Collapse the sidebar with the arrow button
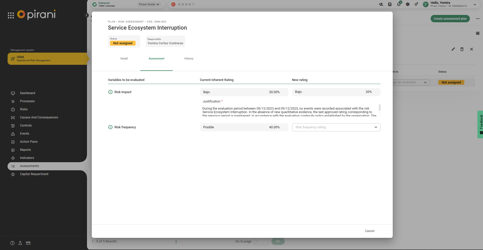 pos(86,15)
